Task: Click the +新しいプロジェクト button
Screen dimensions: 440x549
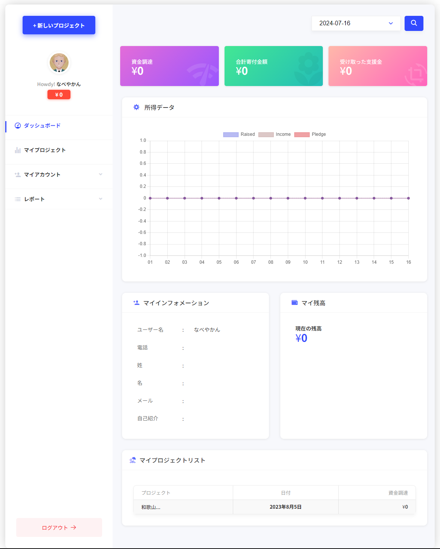Action: pyautogui.click(x=59, y=25)
